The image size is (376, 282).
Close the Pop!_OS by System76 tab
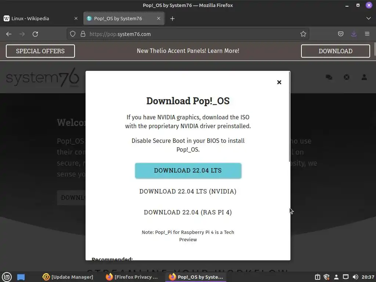[159, 18]
